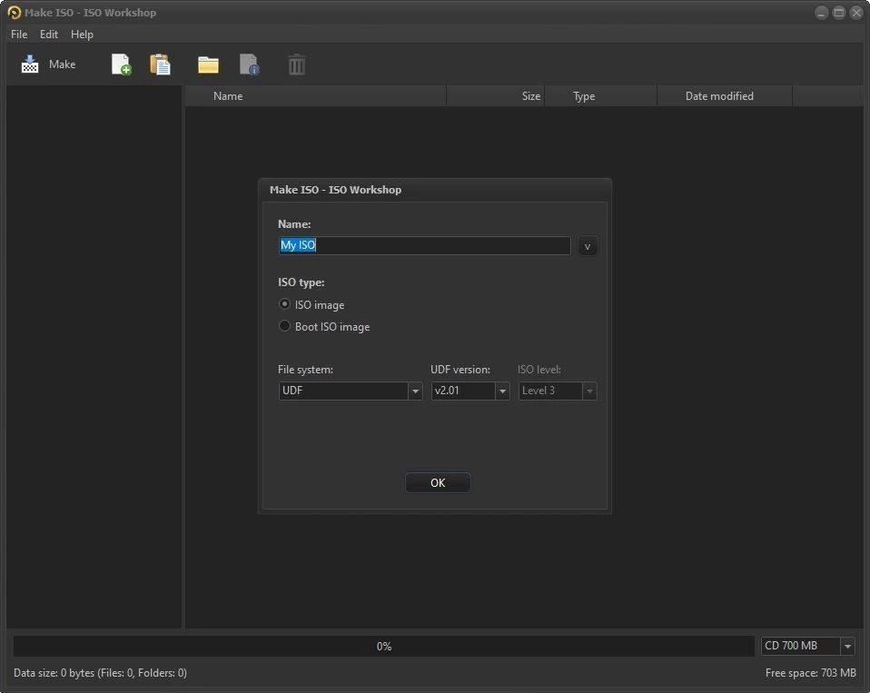Screen dimensions: 870x693
Task: Click the Name input field containing My ISO
Action: pyautogui.click(x=424, y=245)
